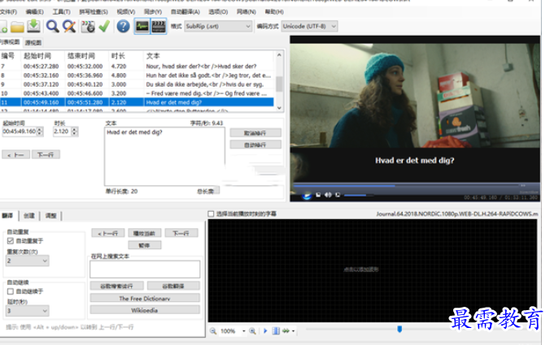Click the web search text input field
The width and height of the screenshot is (550, 345).
click(x=145, y=269)
